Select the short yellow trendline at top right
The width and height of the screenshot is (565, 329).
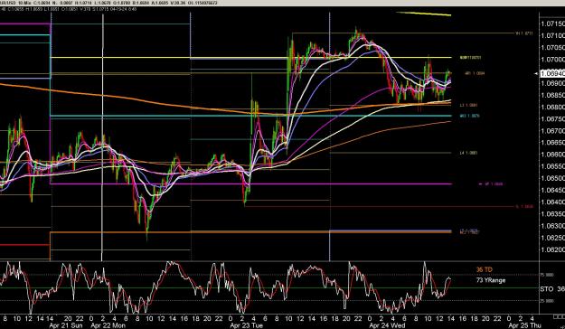(x=424, y=14)
